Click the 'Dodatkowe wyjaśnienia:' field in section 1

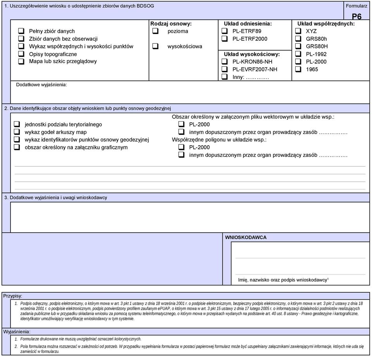click(x=190, y=92)
